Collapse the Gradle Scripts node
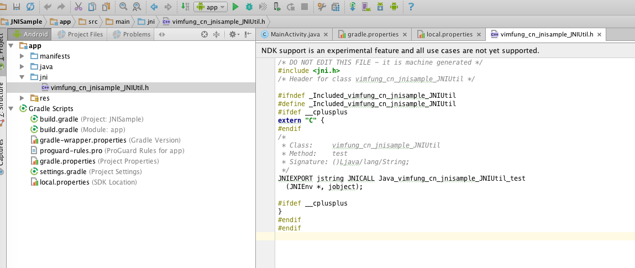635x268 pixels. pos(12,109)
